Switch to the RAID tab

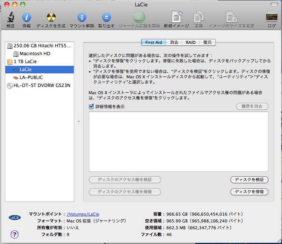pos(191,42)
